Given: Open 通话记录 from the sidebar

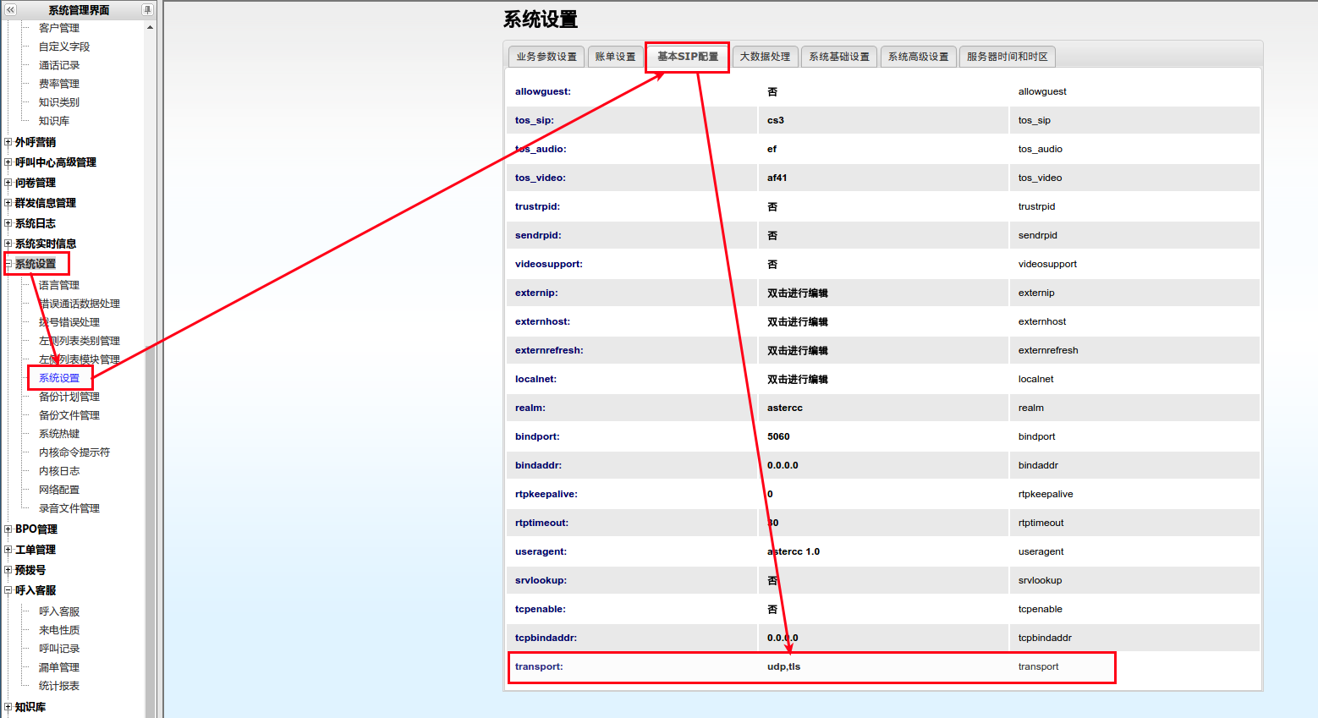Looking at the screenshot, I should pos(59,65).
